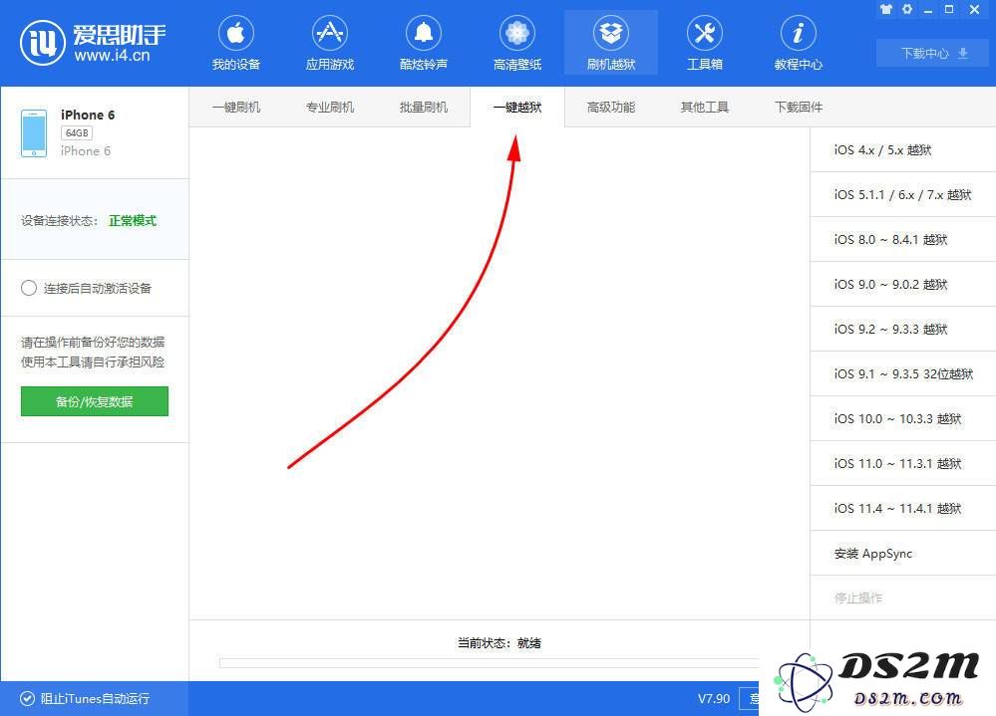The height and width of the screenshot is (716, 996).
Task: Switch to 专业刷机 tab
Action: click(330, 108)
